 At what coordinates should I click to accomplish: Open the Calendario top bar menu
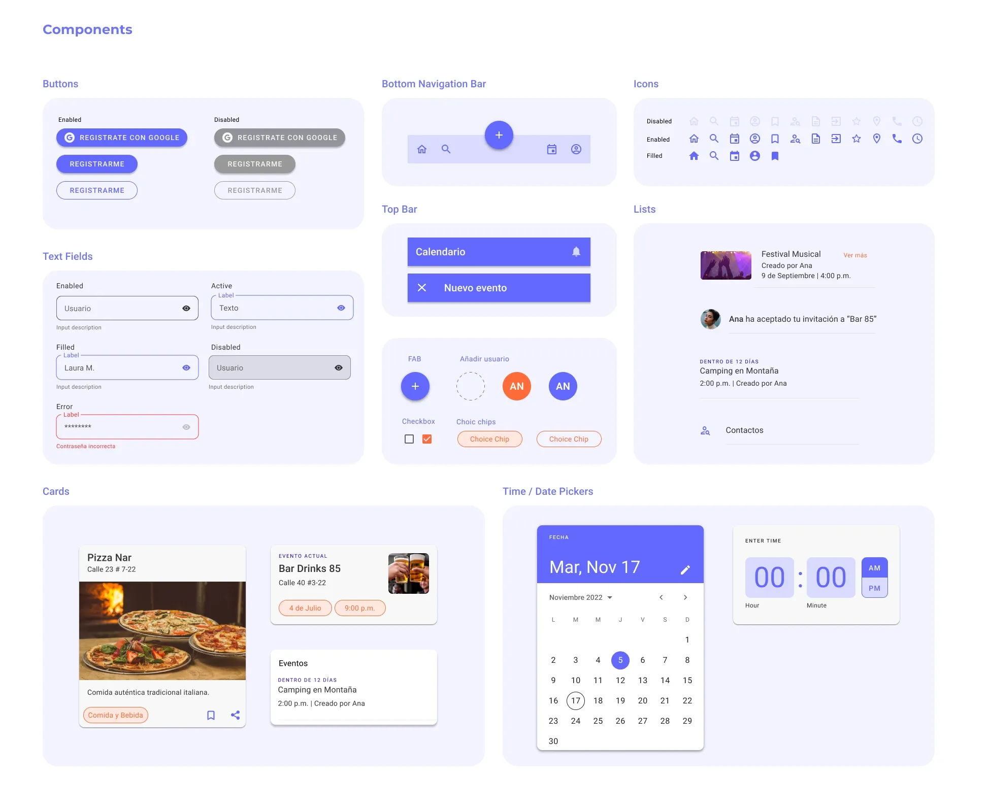coord(499,252)
